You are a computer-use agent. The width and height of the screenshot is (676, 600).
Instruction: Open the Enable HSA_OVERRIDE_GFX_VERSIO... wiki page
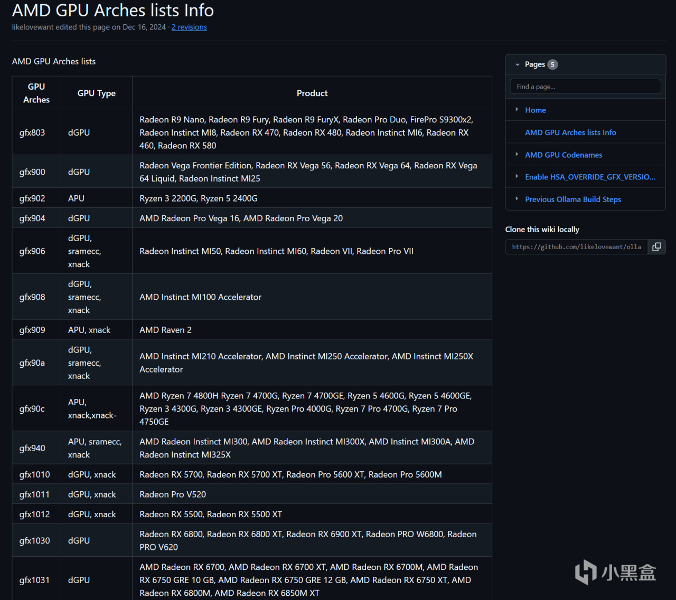(590, 177)
